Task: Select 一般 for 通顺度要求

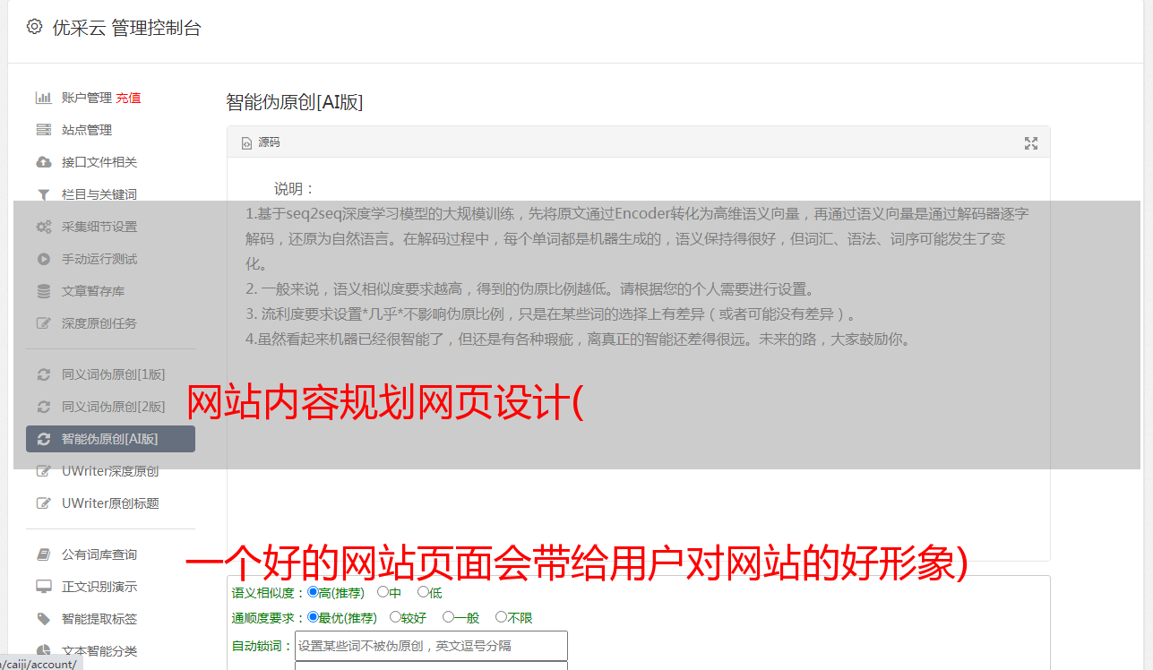Action: click(448, 617)
